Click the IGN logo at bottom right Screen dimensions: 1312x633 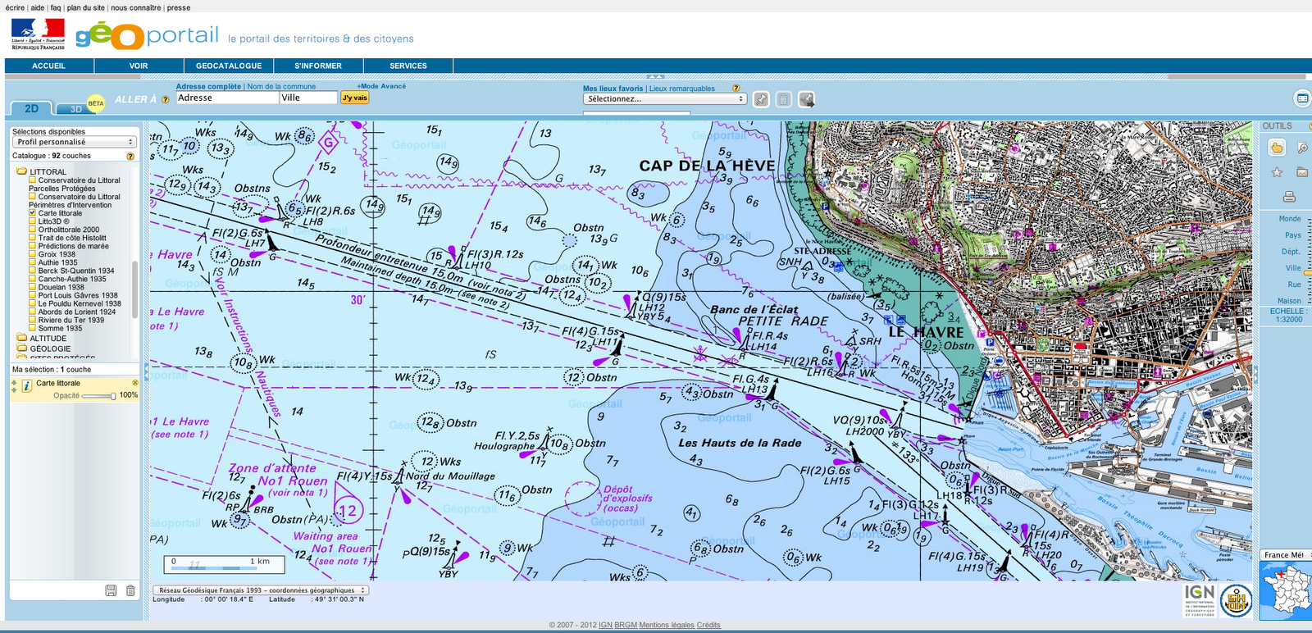(1199, 600)
